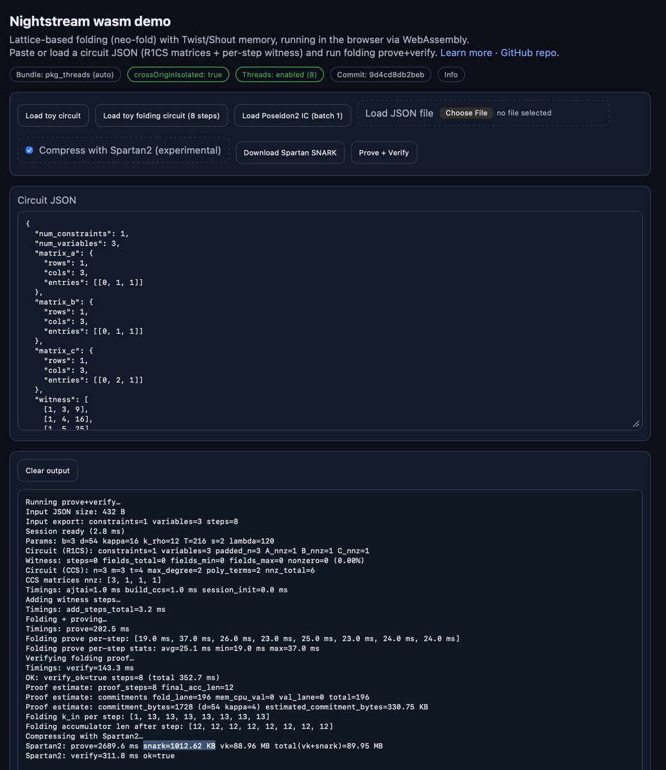Open the Info pill button
Screen dimensions: 666x770
point(451,74)
